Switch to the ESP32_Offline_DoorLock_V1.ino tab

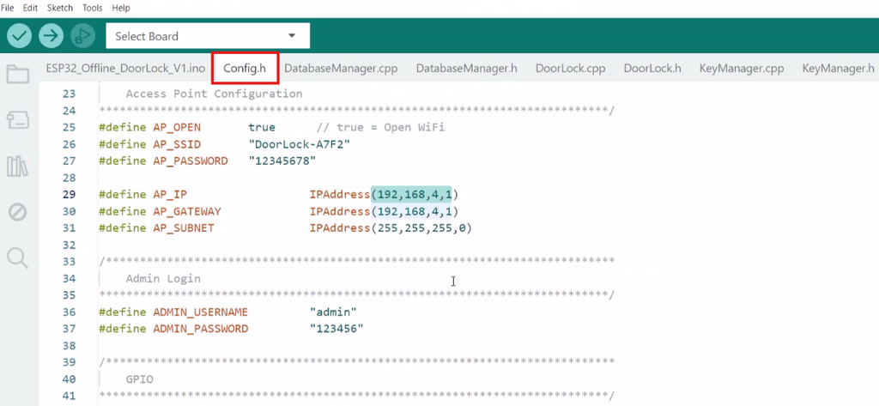(x=125, y=69)
